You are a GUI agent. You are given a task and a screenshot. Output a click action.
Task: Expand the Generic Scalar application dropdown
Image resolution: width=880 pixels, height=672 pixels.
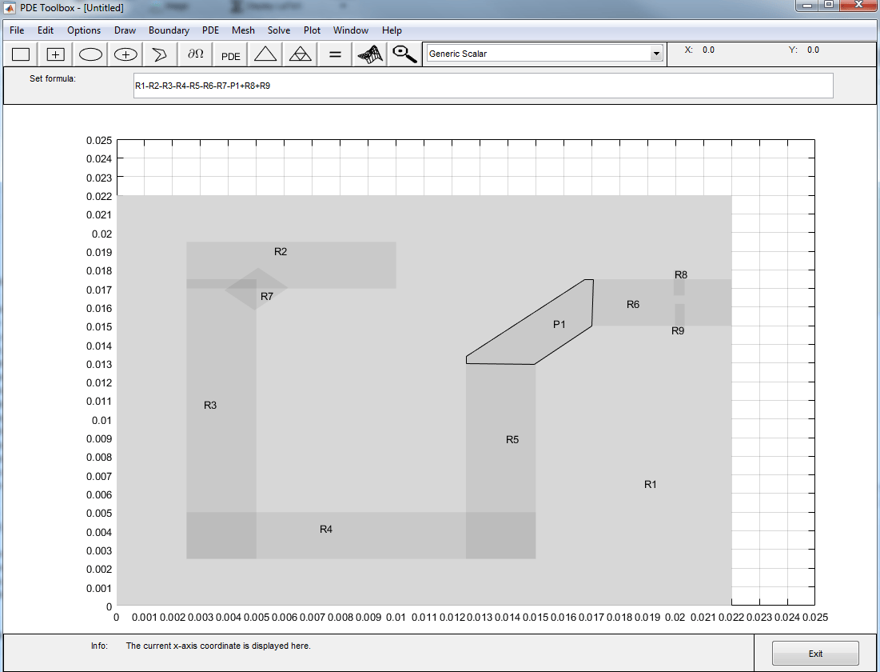click(x=655, y=54)
